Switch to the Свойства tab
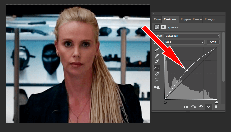 (170, 19)
